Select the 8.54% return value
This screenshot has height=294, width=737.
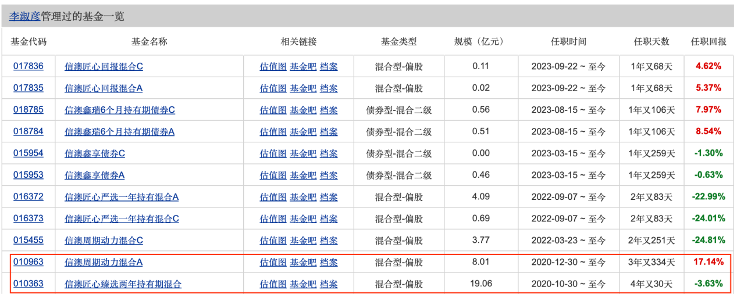tap(708, 131)
